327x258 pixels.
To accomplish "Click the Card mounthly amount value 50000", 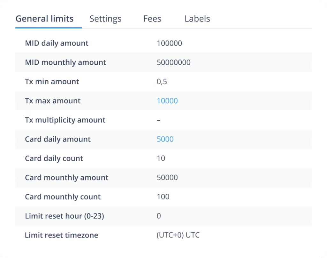I will [167, 178].
